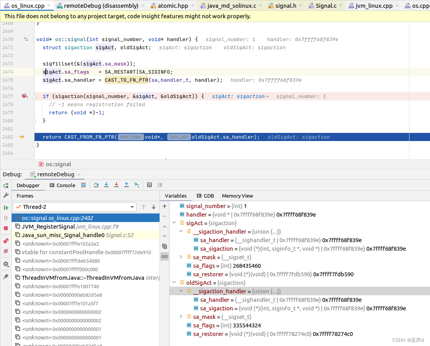Toggle the breakpoint on line 2477
The width and height of the screenshot is (430, 346).
point(25,96)
